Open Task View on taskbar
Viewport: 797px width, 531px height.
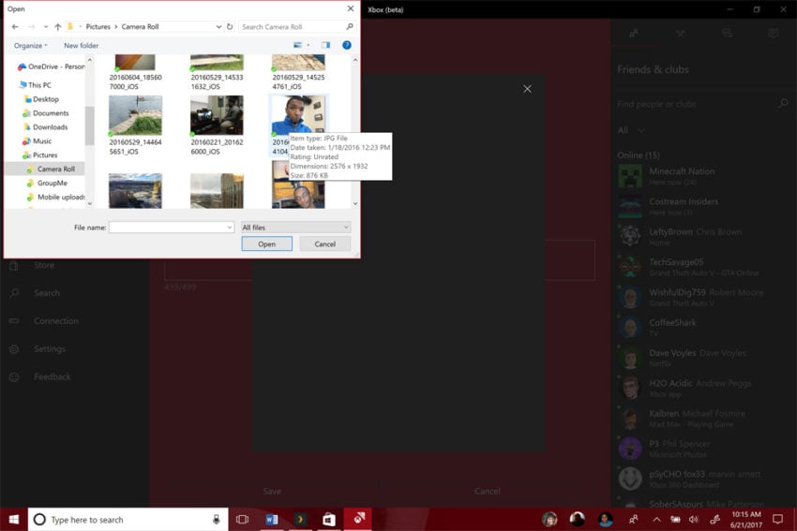coord(243,520)
